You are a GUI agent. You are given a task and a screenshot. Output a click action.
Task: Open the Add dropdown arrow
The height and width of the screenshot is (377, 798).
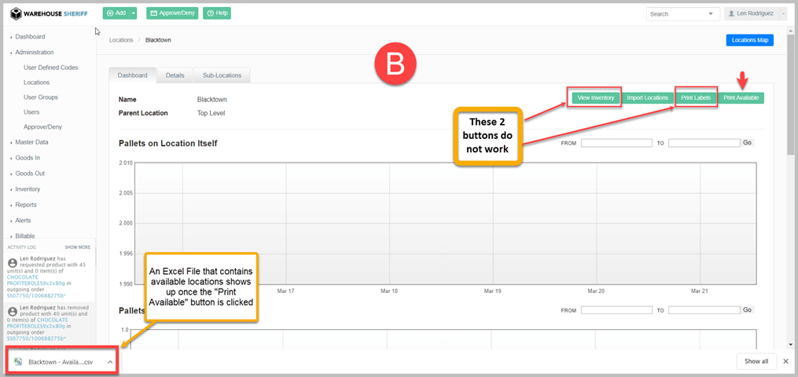pos(134,13)
